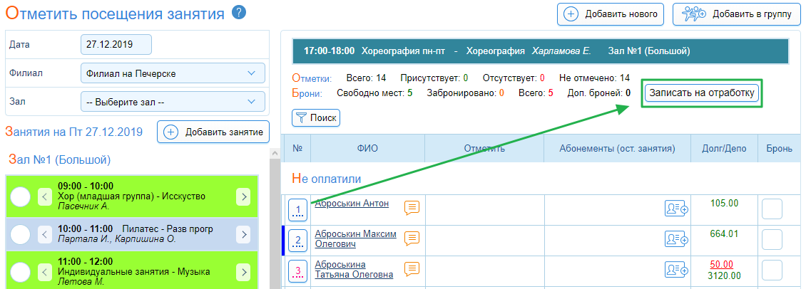Click the 'Отсутствует: 0' counter

[x=514, y=78]
